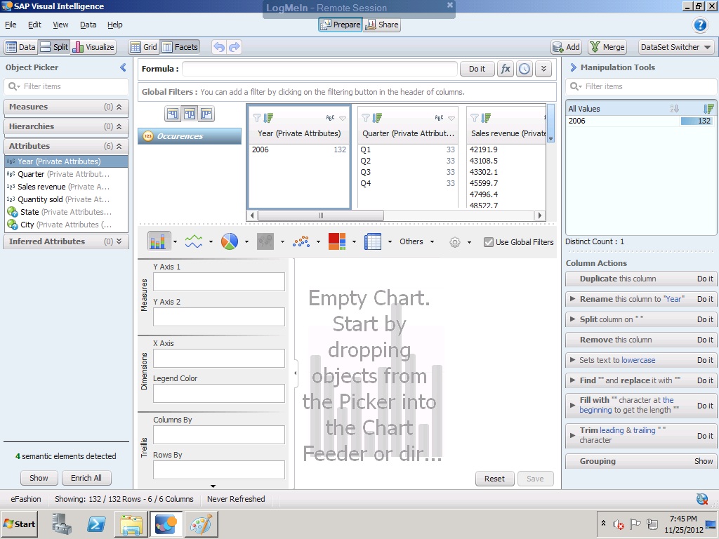
Task: Switch to Data view
Action: pyautogui.click(x=20, y=47)
